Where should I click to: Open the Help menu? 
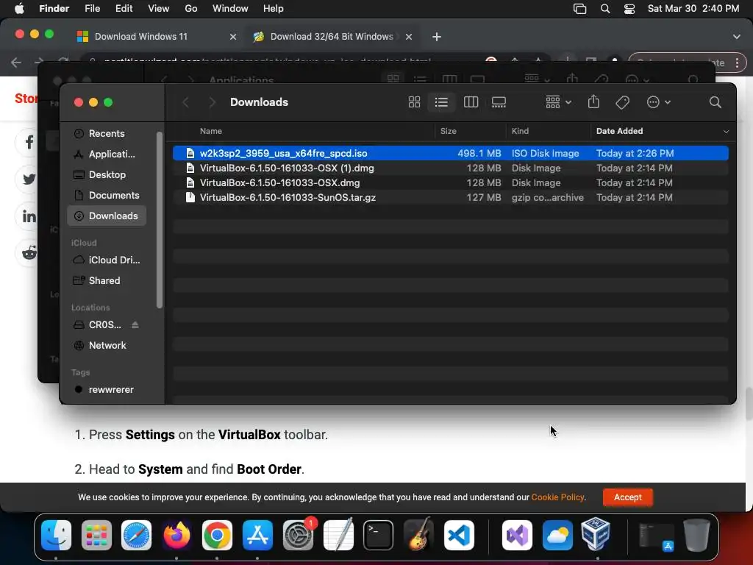[274, 9]
